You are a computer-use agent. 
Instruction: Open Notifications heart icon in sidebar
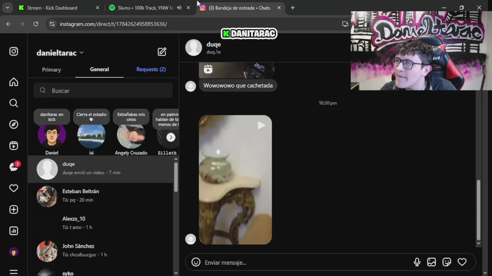coord(14,188)
